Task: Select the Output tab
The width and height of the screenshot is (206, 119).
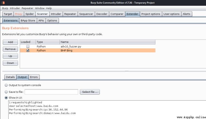Action: pos(22,77)
